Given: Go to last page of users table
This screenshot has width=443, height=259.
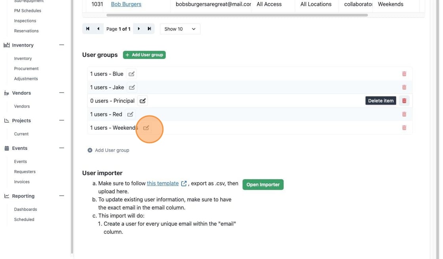Looking at the screenshot, I should coord(149,29).
